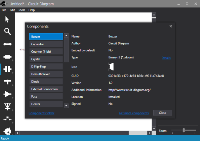
Task: Select Diode in components list
Action: (x=46, y=82)
